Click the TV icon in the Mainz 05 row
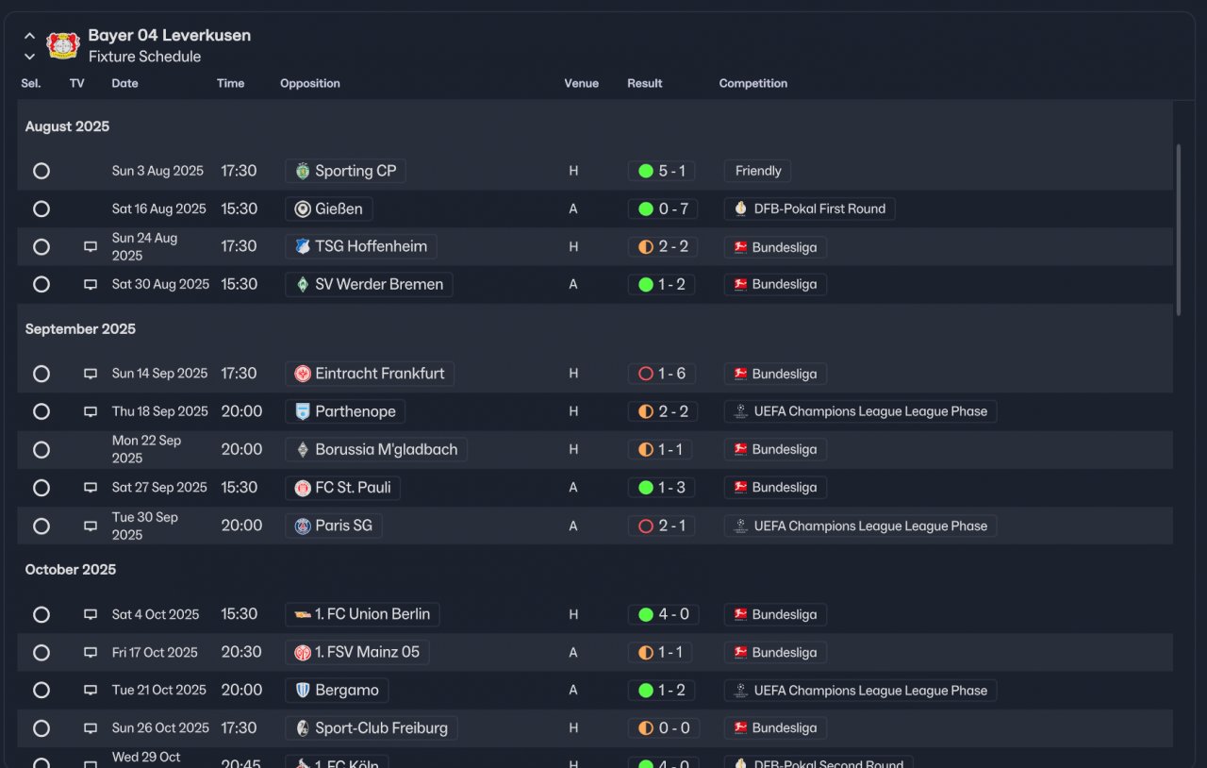1207x768 pixels. click(x=91, y=653)
